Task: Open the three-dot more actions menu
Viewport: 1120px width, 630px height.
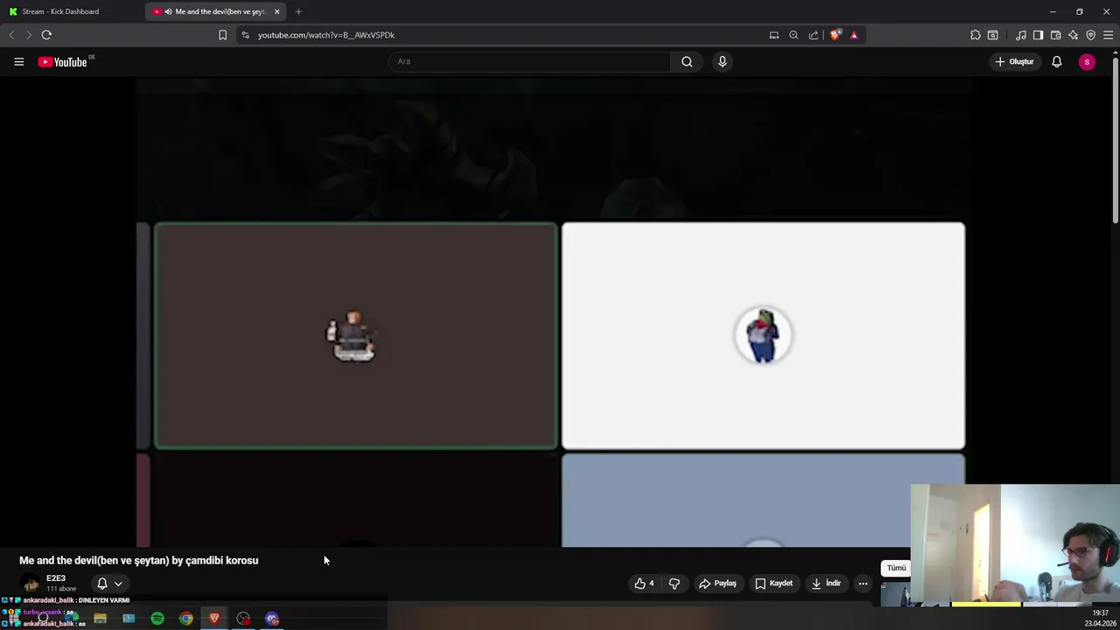Action: pyautogui.click(x=863, y=584)
